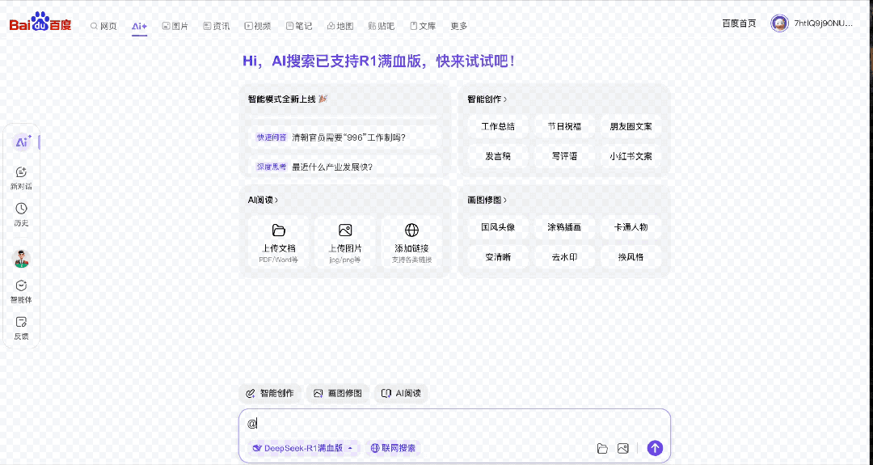Expand the AI阅读 section header

click(263, 200)
